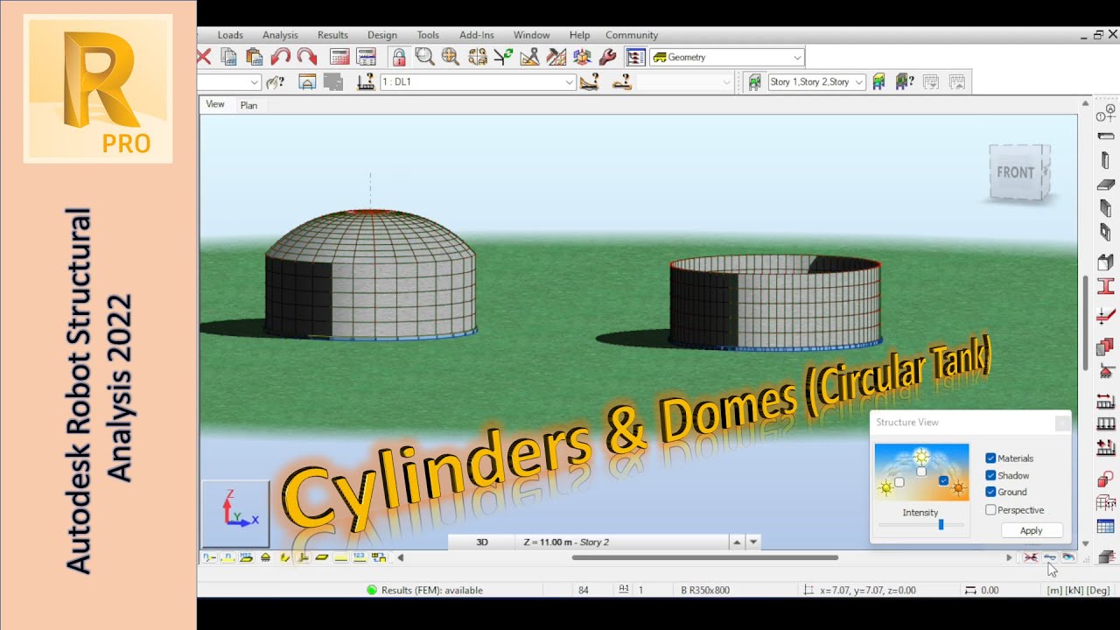Open the Design menu
This screenshot has width=1120, height=630.
pyautogui.click(x=381, y=35)
